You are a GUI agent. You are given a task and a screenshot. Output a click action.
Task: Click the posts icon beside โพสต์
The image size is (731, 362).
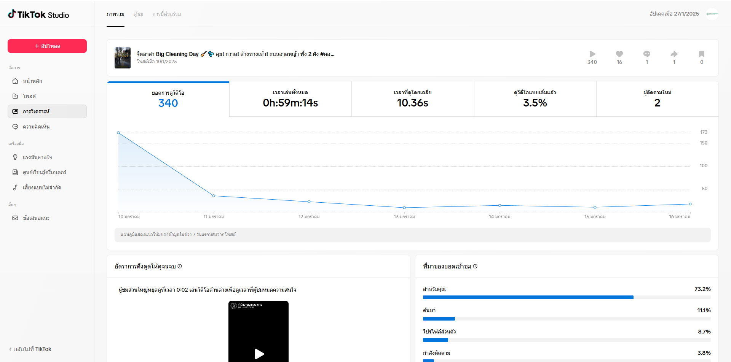click(x=15, y=96)
